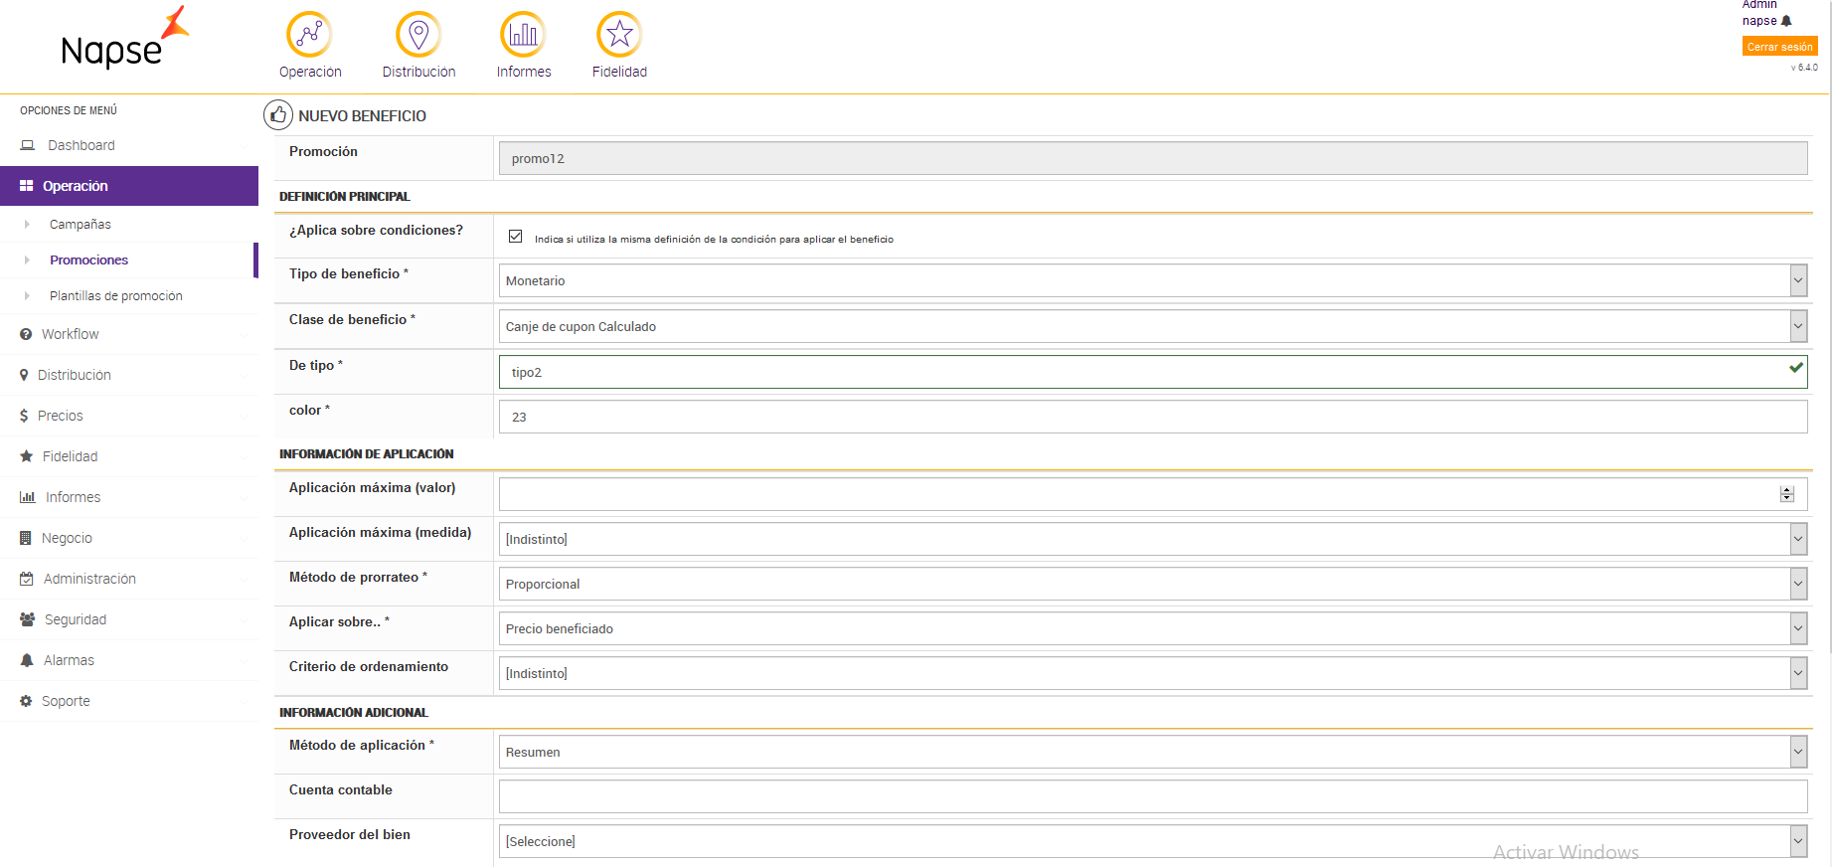This screenshot has height=867, width=1832.
Task: Click the Fidelidad star icon
Action: 619,35
